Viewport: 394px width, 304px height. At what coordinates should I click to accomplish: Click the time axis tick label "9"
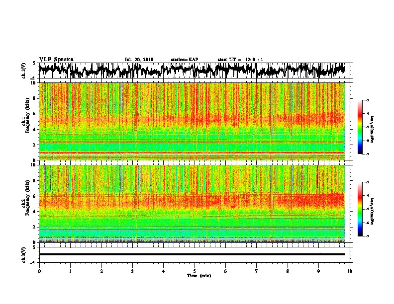(318, 271)
